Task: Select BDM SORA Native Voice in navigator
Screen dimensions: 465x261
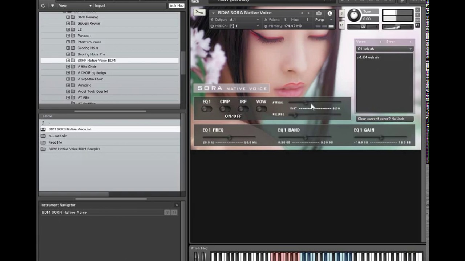Action: pyautogui.click(x=64, y=212)
